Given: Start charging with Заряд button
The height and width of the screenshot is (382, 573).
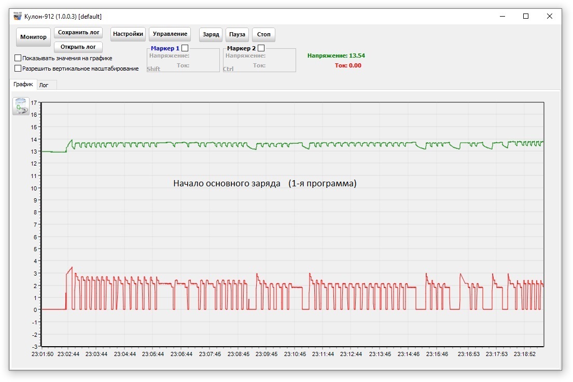Looking at the screenshot, I should coord(211,35).
